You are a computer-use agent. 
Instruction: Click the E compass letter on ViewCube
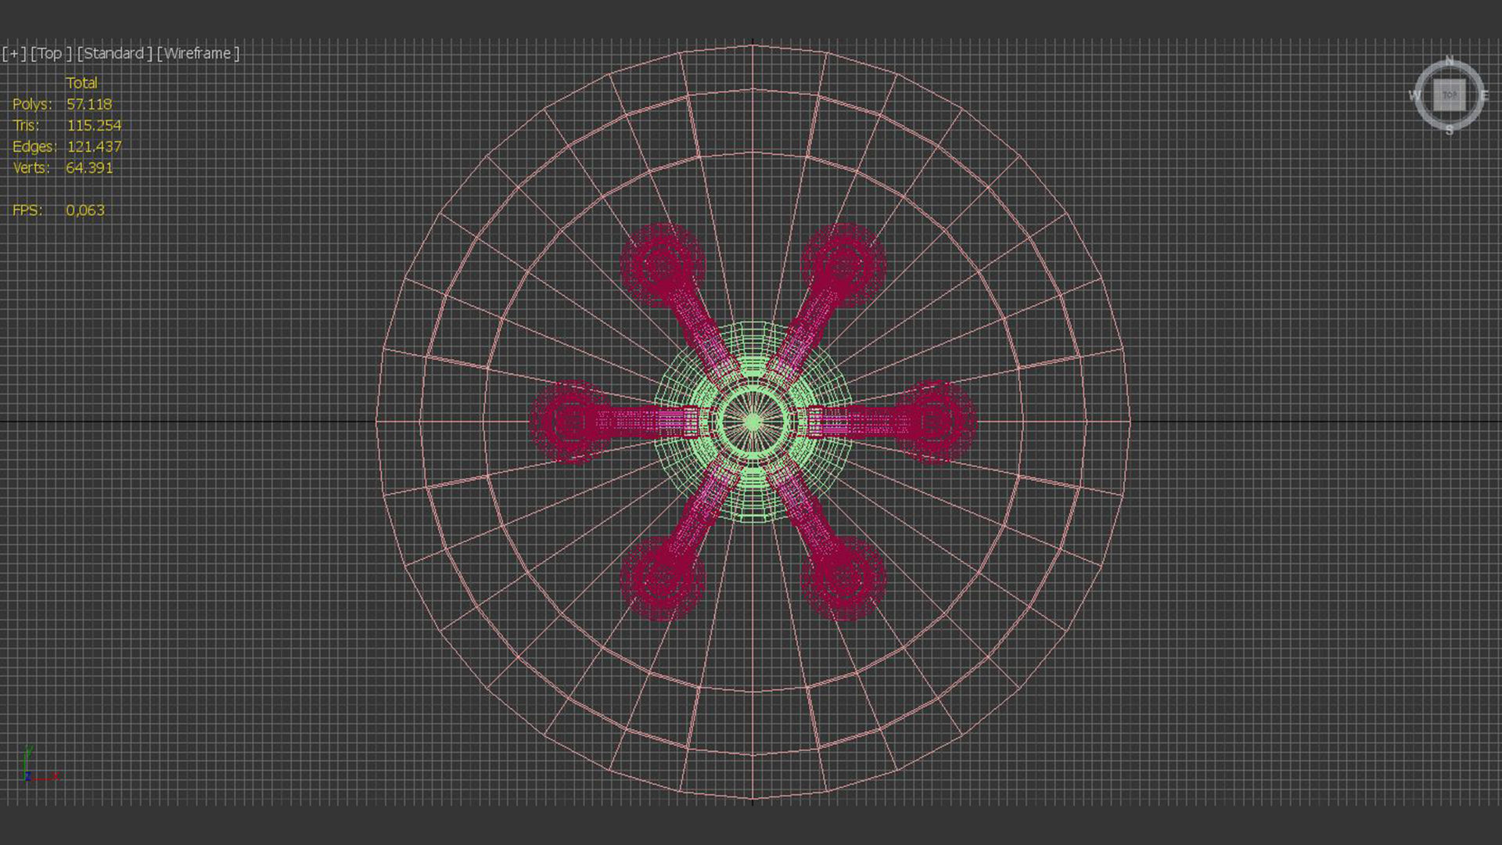(x=1484, y=95)
